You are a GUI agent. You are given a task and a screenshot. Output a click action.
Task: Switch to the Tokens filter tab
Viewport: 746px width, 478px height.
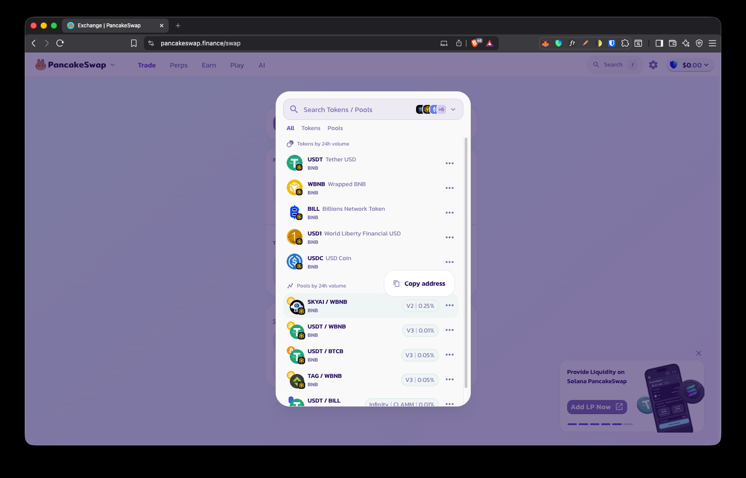coord(311,128)
